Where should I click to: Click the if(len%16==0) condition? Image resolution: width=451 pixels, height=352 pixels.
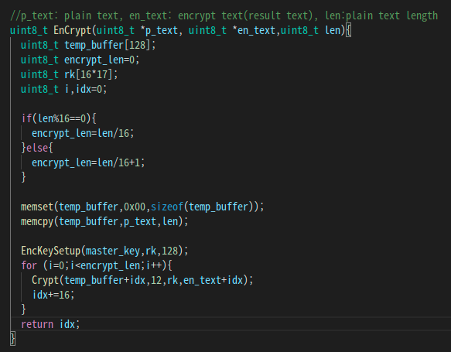tap(59, 118)
